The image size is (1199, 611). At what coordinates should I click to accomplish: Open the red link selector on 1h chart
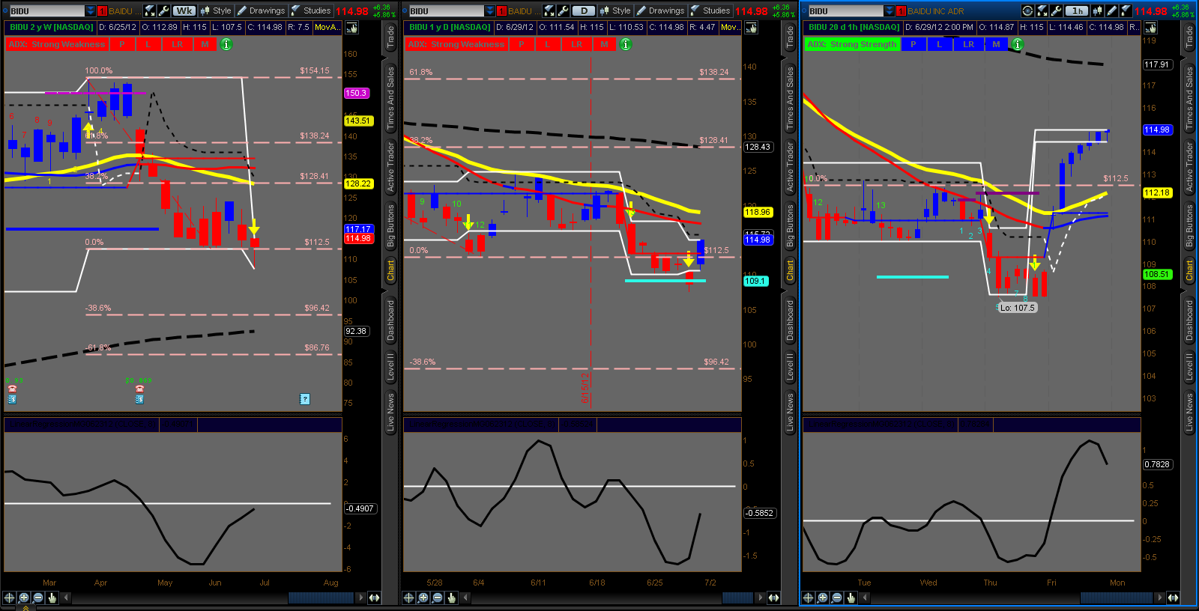(901, 10)
